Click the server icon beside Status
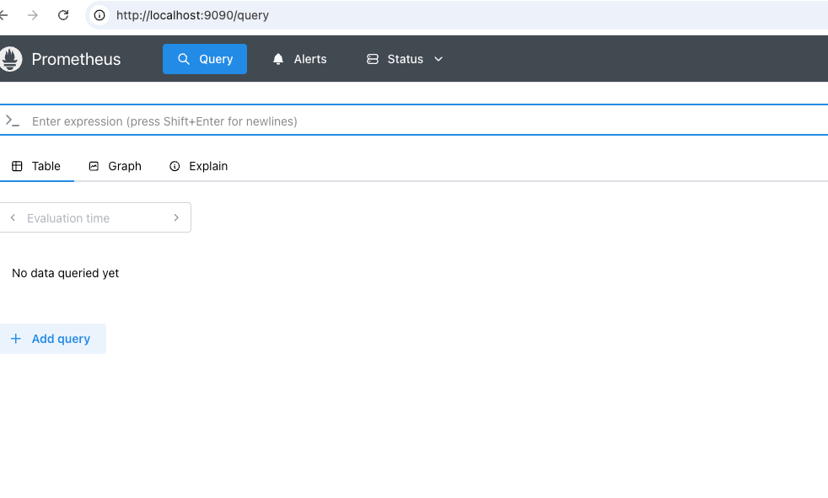The image size is (828, 498). coord(373,59)
